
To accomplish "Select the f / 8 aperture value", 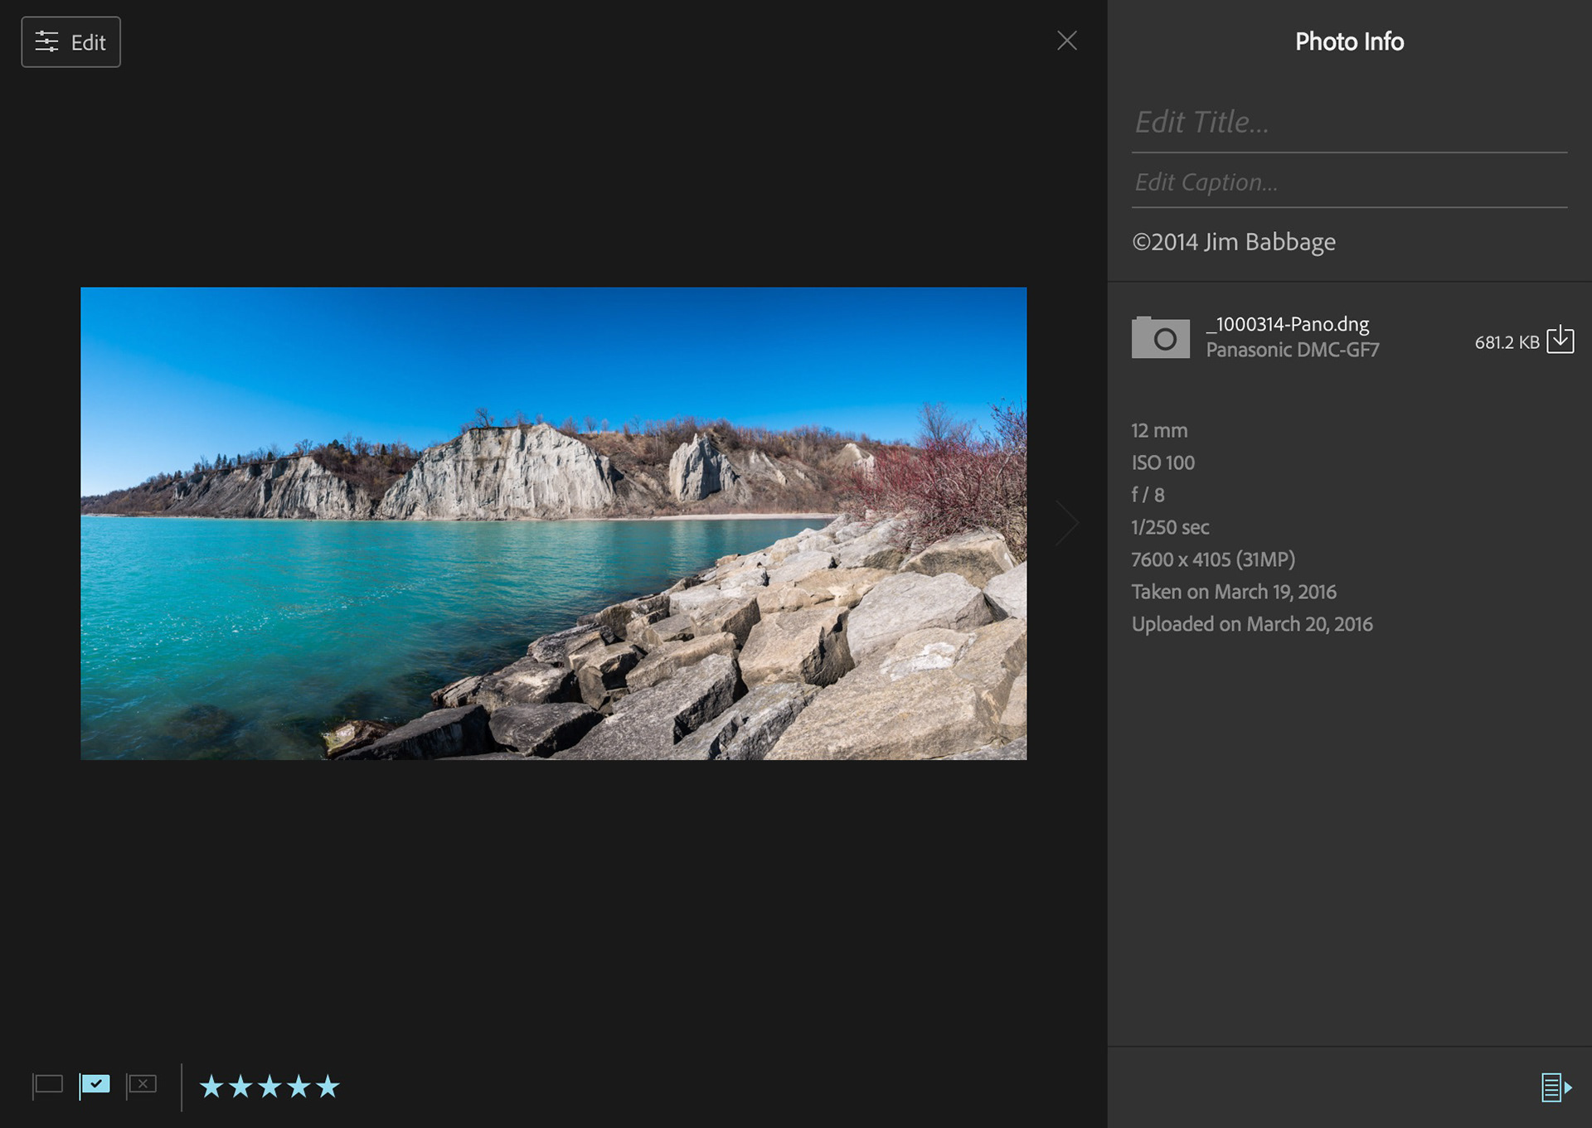I will tap(1148, 495).
